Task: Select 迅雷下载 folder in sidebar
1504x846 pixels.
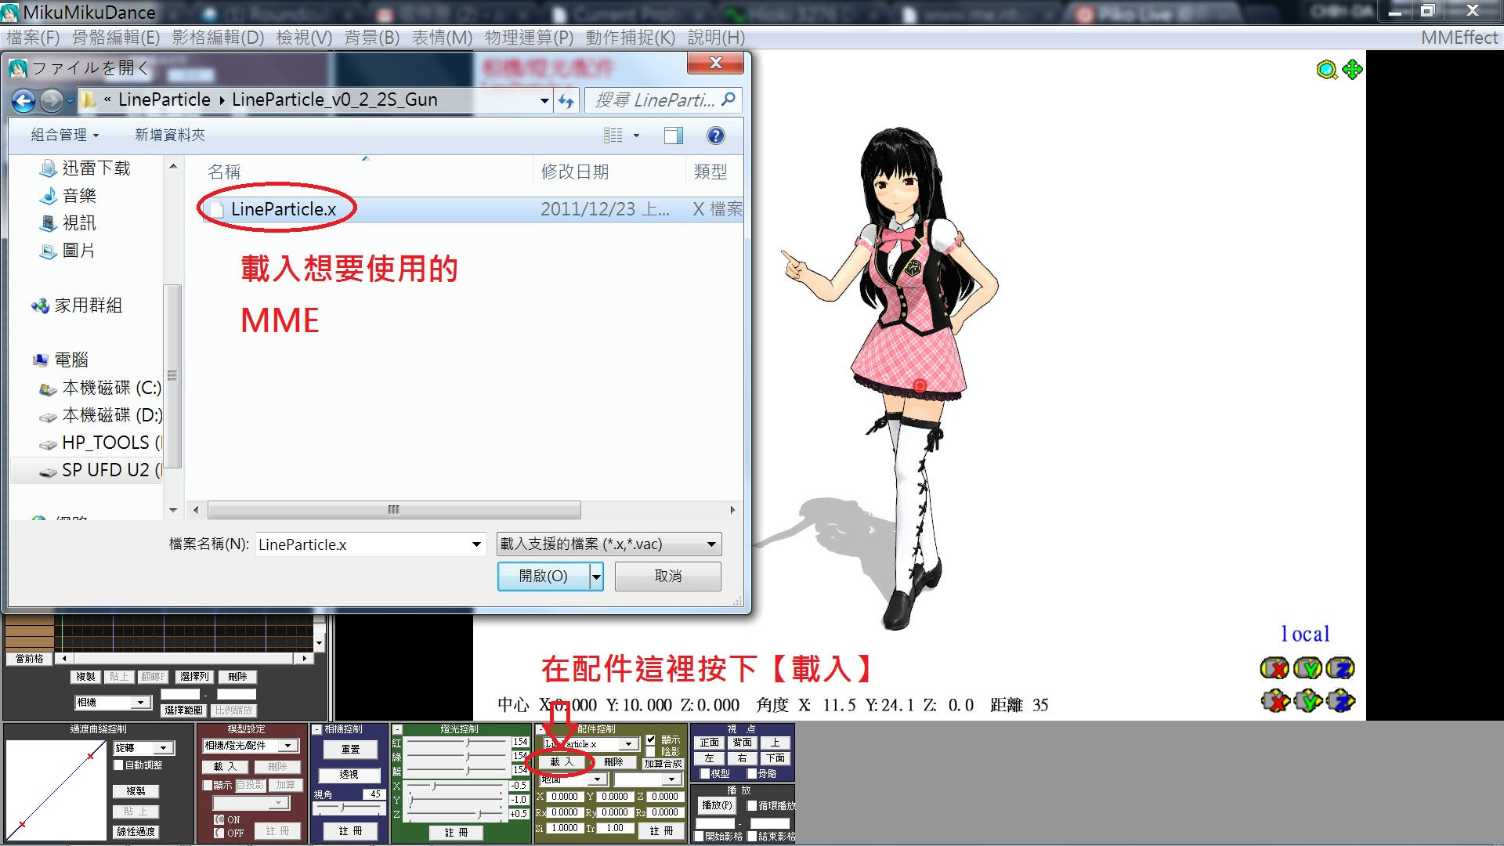Action: tap(85, 168)
